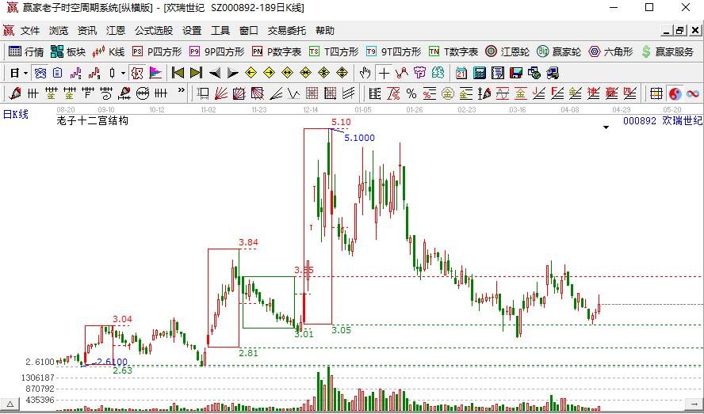
Task: Open the 交易委托 menu
Action: [286, 31]
